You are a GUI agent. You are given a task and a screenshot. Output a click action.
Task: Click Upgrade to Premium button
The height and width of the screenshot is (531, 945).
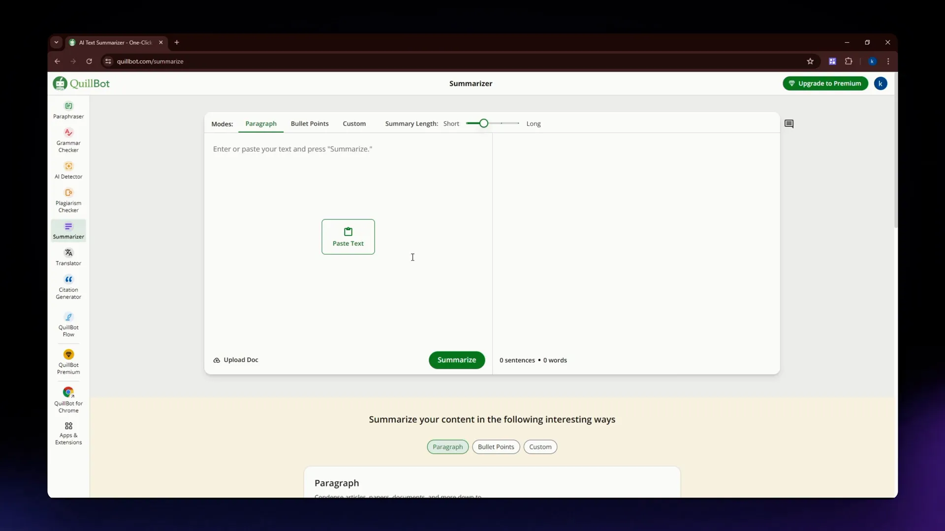pyautogui.click(x=825, y=84)
